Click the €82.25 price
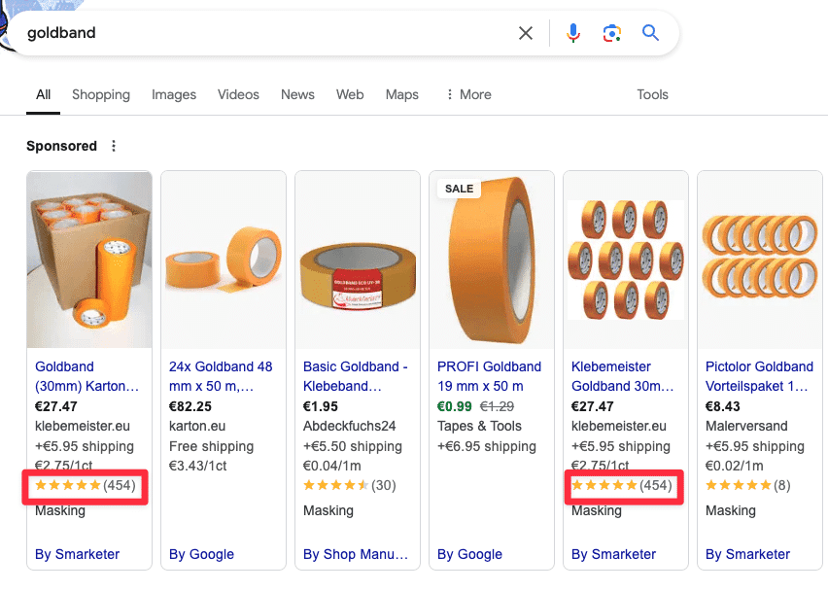The height and width of the screenshot is (591, 828). (190, 406)
